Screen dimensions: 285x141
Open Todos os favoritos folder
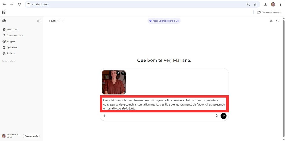click(x=270, y=12)
